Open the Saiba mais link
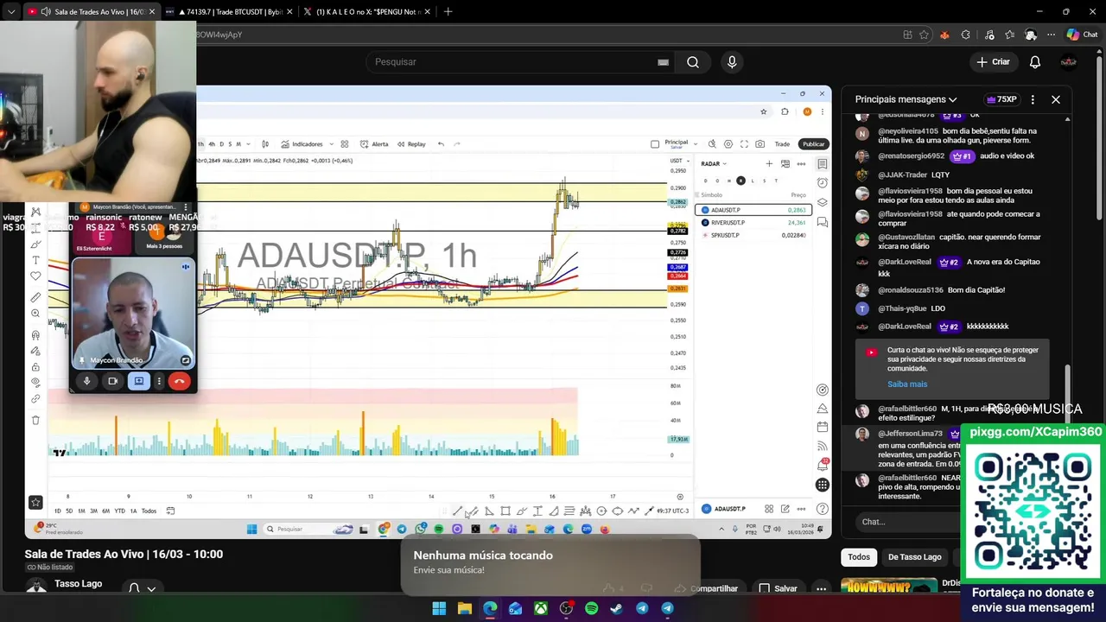 pyautogui.click(x=907, y=384)
